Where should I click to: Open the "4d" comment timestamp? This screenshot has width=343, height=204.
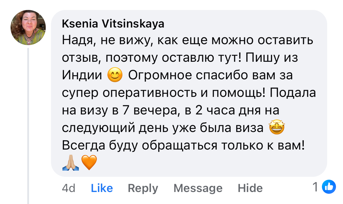click(69, 188)
